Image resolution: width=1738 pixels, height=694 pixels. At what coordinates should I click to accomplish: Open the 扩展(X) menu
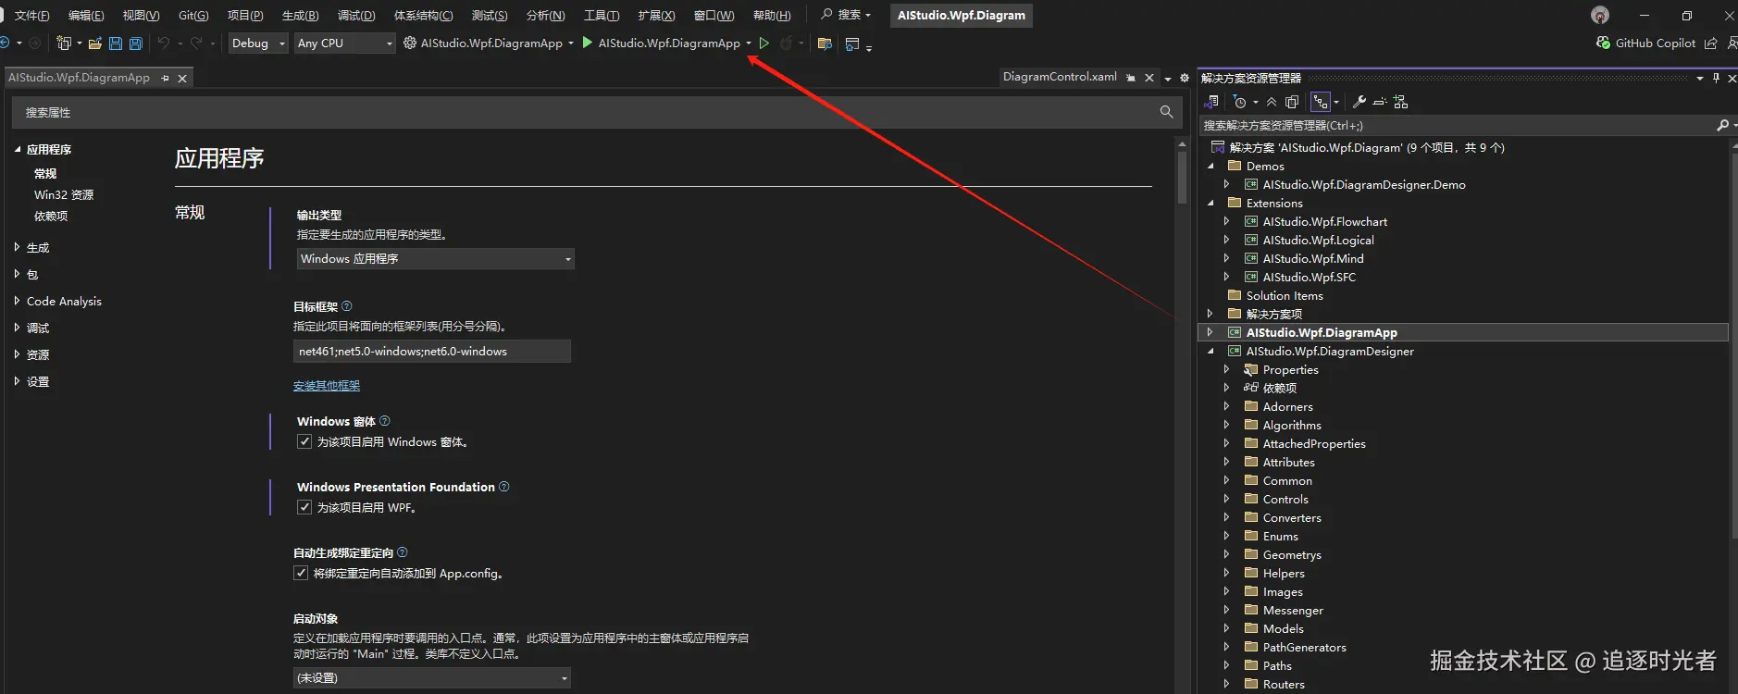pyautogui.click(x=656, y=16)
